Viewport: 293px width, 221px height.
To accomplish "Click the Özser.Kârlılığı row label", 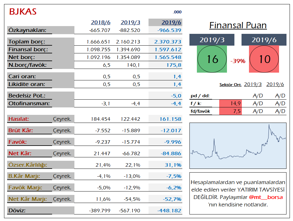I will 28,165.
